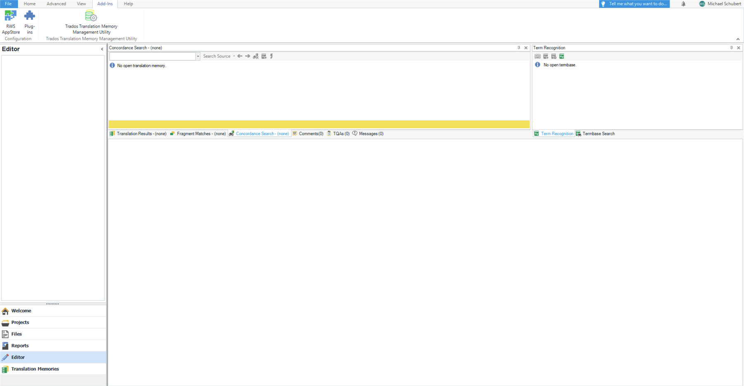
Task: Click the add term entry icon
Action: (x=546, y=56)
